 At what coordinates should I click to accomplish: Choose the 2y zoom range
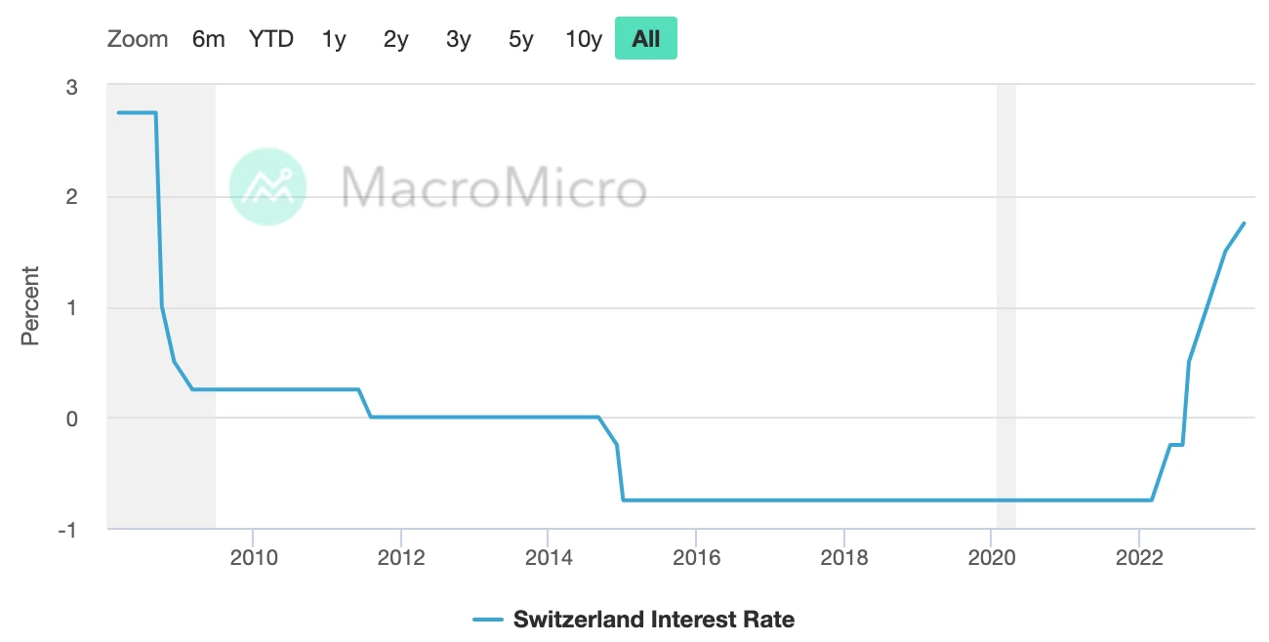click(x=395, y=39)
